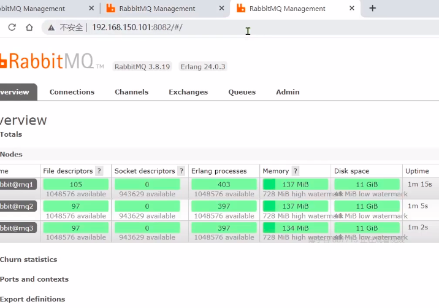Click the mq2 file descriptors value 97
The image size is (439, 308).
(76, 206)
